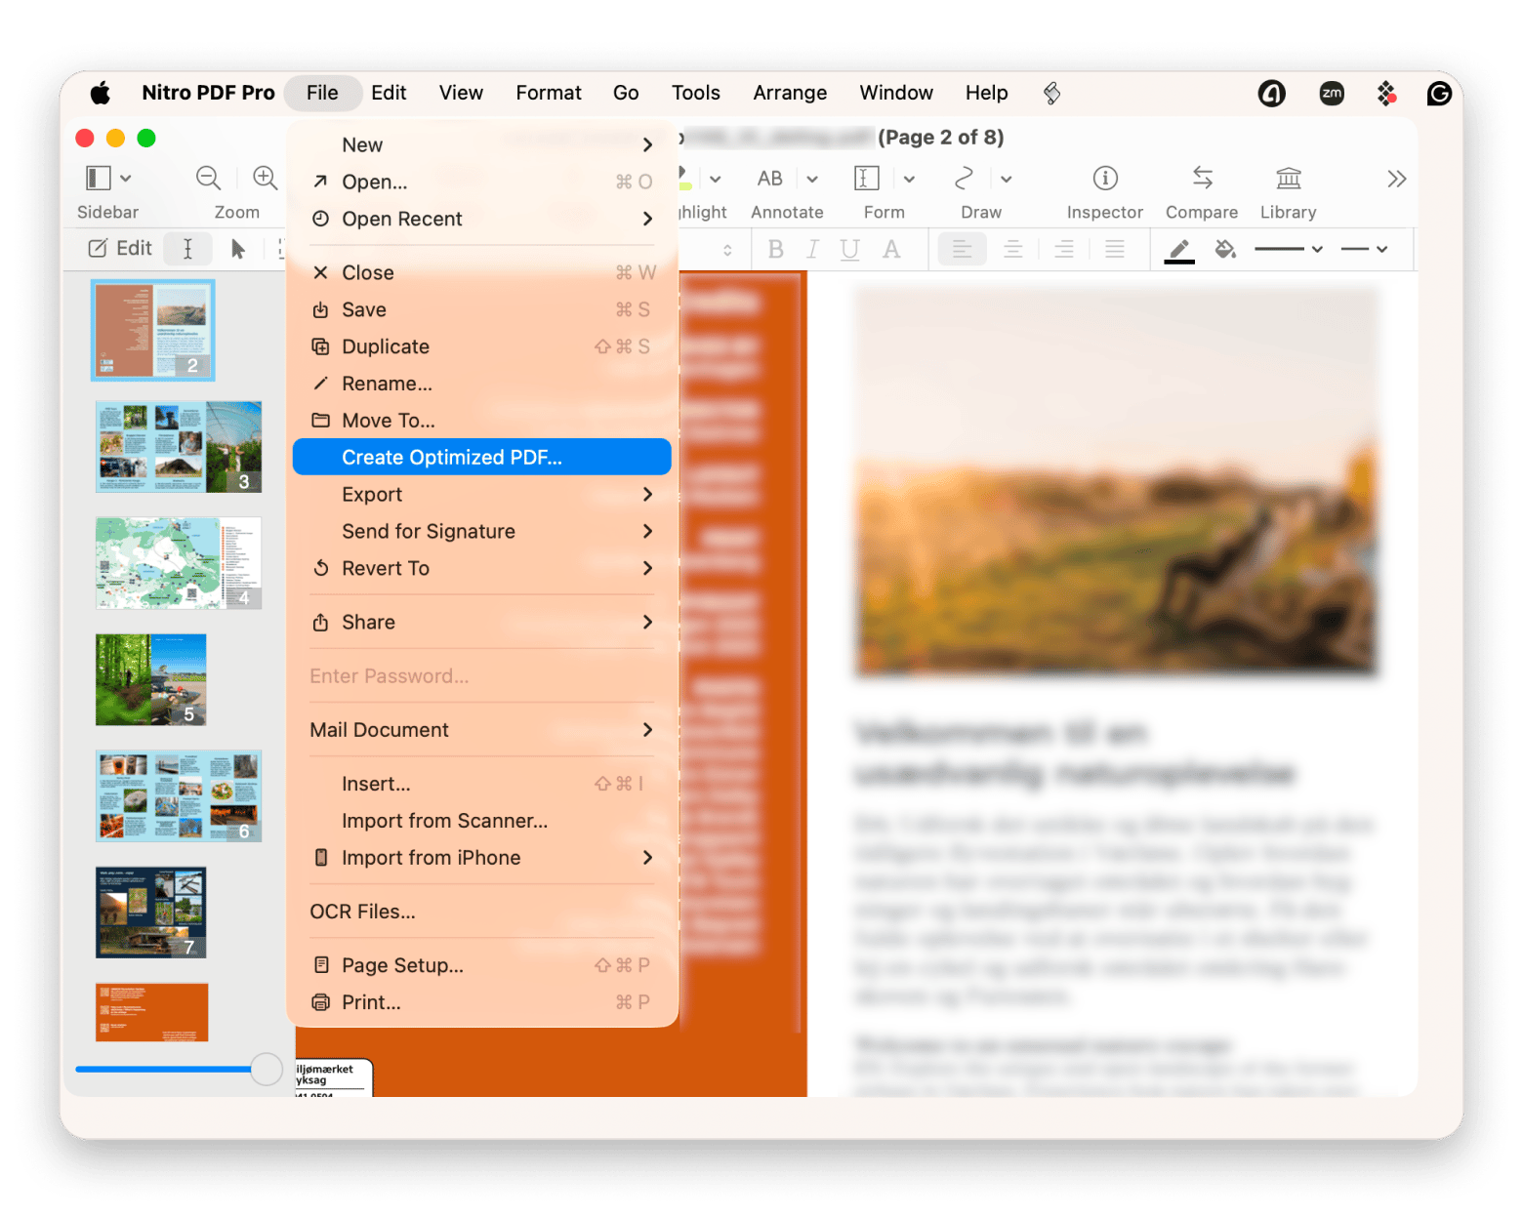Toggle italic formatting
Viewport: 1523px width, 1218px height.
(812, 249)
